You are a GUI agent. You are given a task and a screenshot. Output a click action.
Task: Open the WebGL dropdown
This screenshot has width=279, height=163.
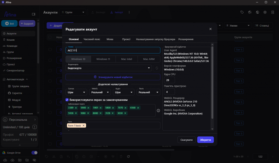(x=100, y=92)
